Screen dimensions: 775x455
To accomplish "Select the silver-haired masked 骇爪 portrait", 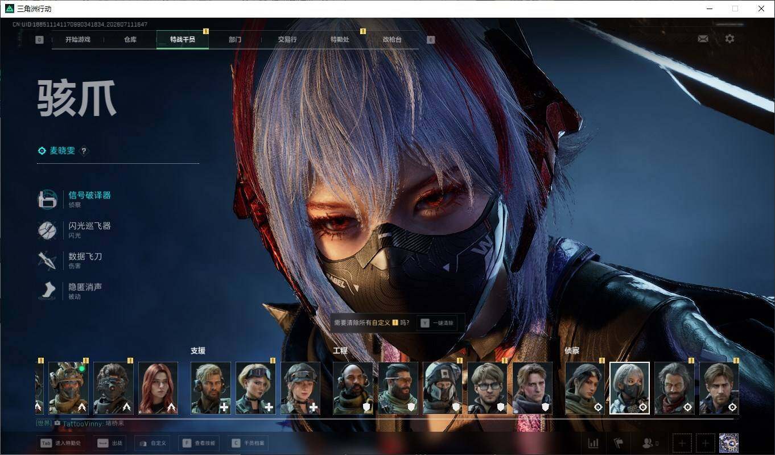I will point(630,388).
